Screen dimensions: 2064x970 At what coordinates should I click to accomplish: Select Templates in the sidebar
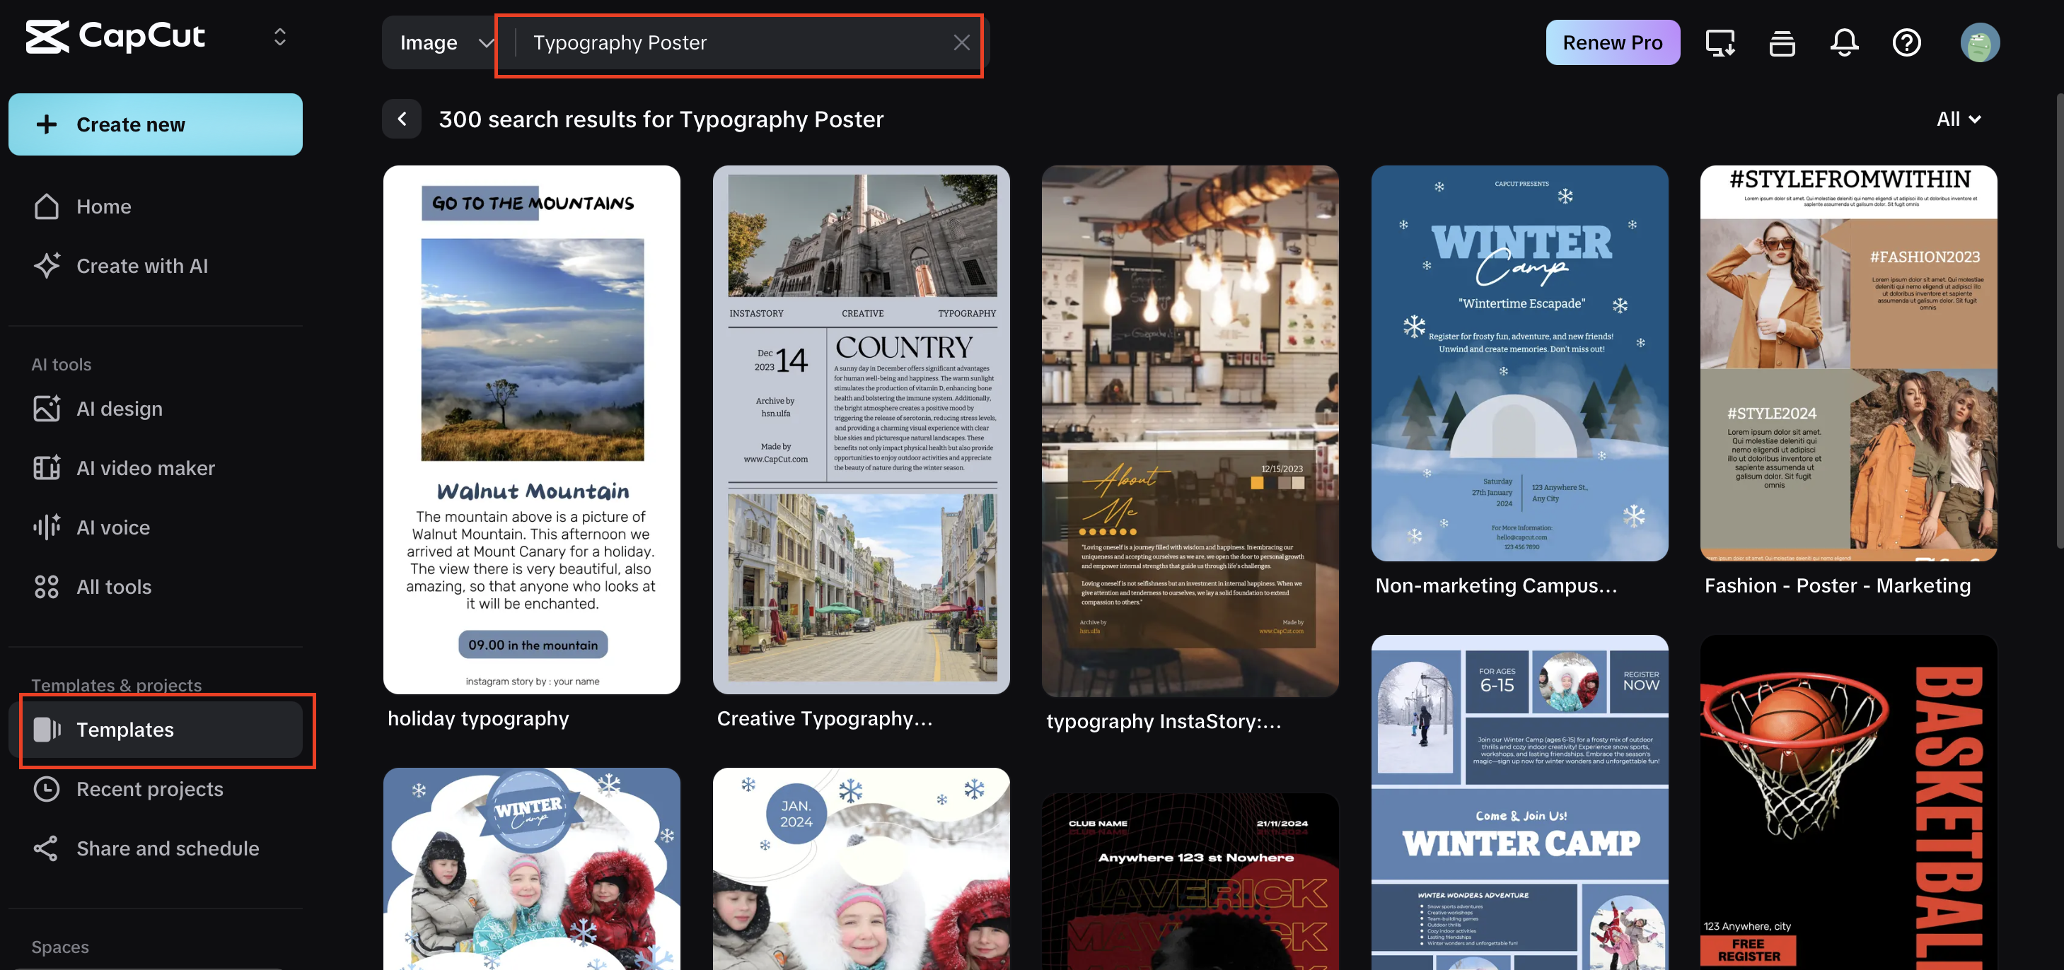click(x=125, y=730)
